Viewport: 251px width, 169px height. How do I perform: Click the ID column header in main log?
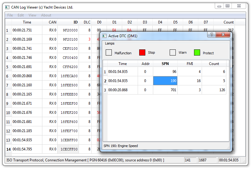click(69, 22)
